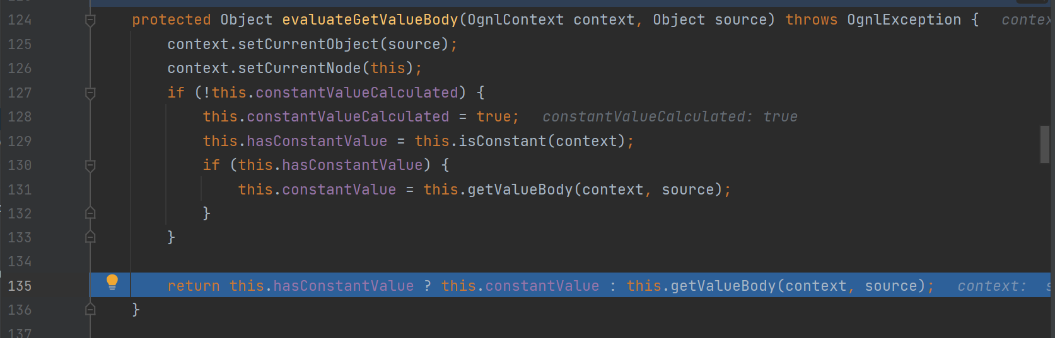
Task: Collapse the if (!this.constantValueCalculated) block
Action: coord(90,93)
